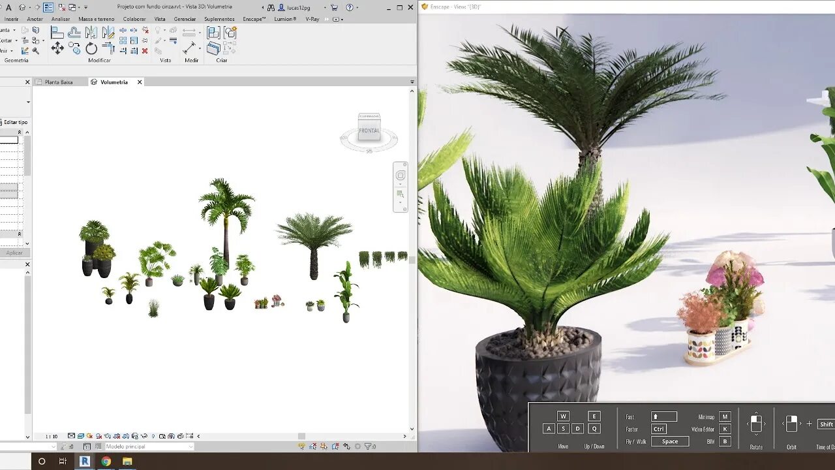This screenshot has width=835, height=470.
Task: Click the ViewCube FRONTAL face
Action: (x=369, y=130)
